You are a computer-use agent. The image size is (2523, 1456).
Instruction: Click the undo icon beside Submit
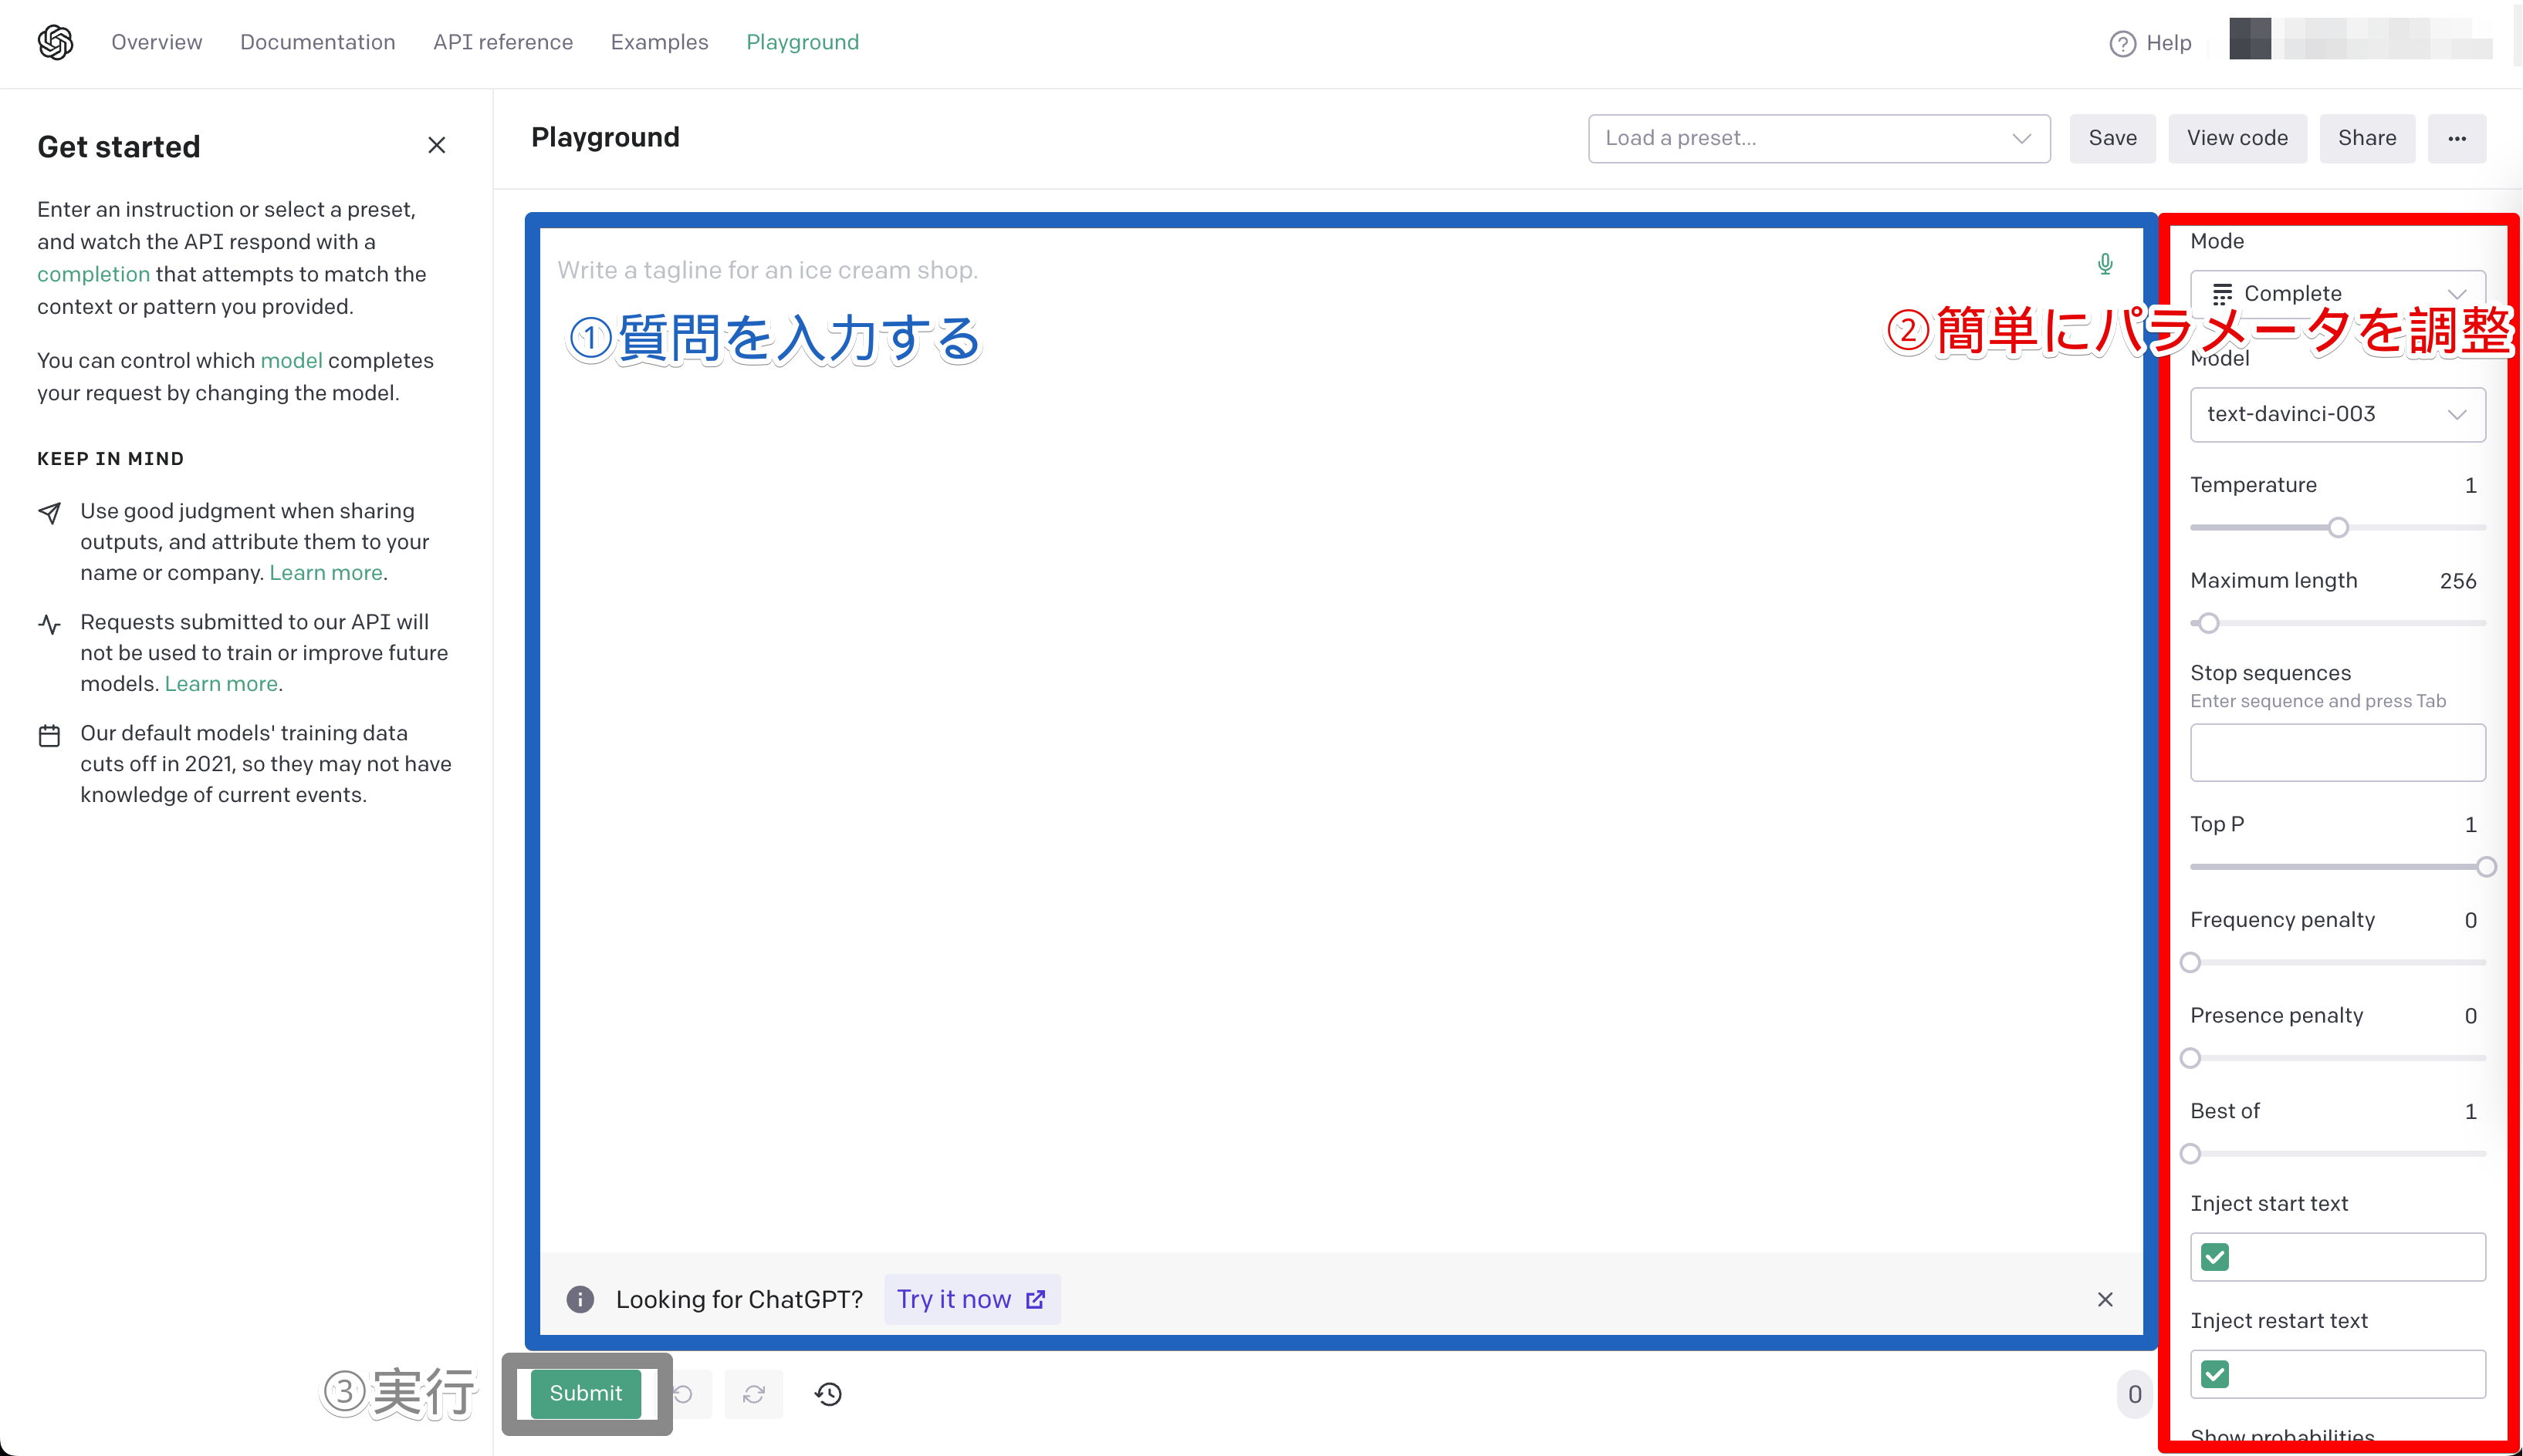685,1394
